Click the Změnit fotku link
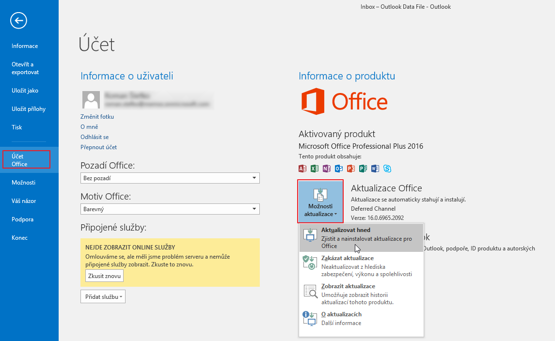The height and width of the screenshot is (341, 555). [97, 117]
